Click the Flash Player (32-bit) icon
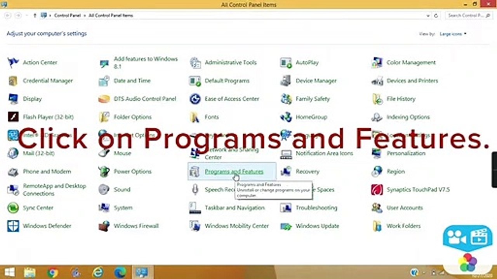 coord(13,117)
